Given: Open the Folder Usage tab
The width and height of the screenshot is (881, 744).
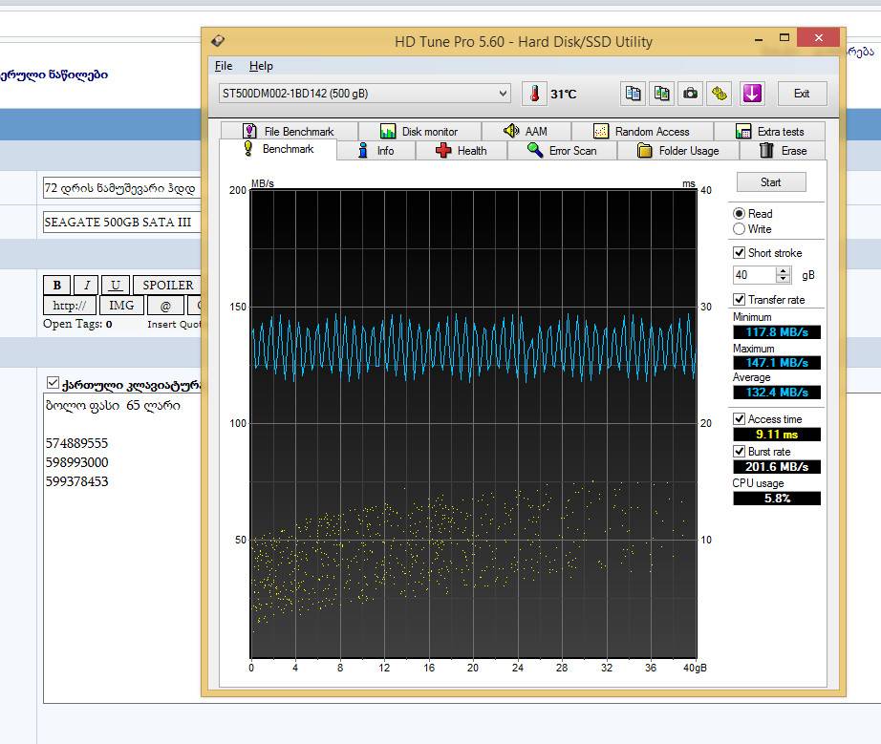Looking at the screenshot, I should click(x=678, y=151).
